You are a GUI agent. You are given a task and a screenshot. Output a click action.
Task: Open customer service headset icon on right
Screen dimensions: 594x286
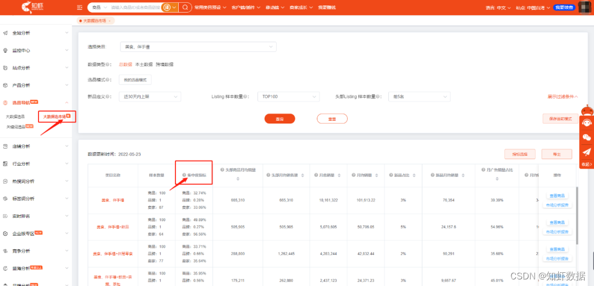pos(586,123)
